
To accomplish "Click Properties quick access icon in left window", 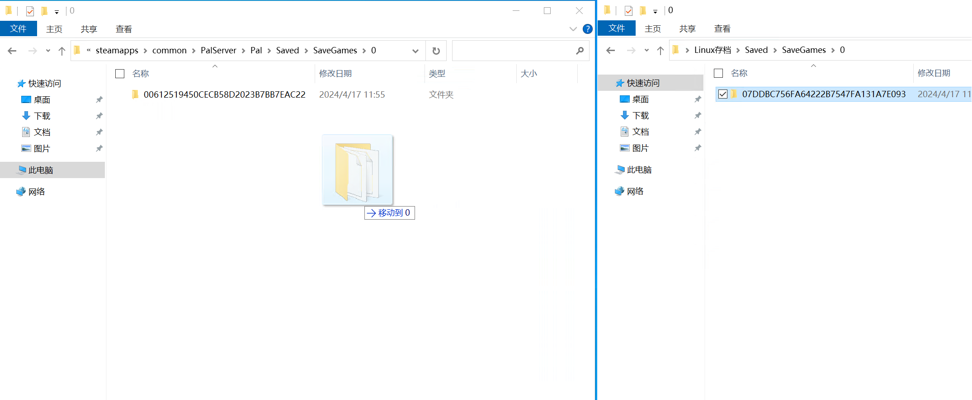I will 30,11.
